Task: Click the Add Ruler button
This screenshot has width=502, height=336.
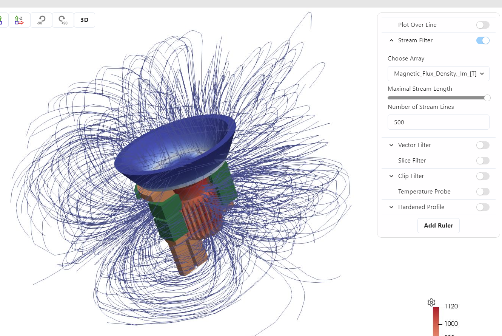Action: pos(438,226)
